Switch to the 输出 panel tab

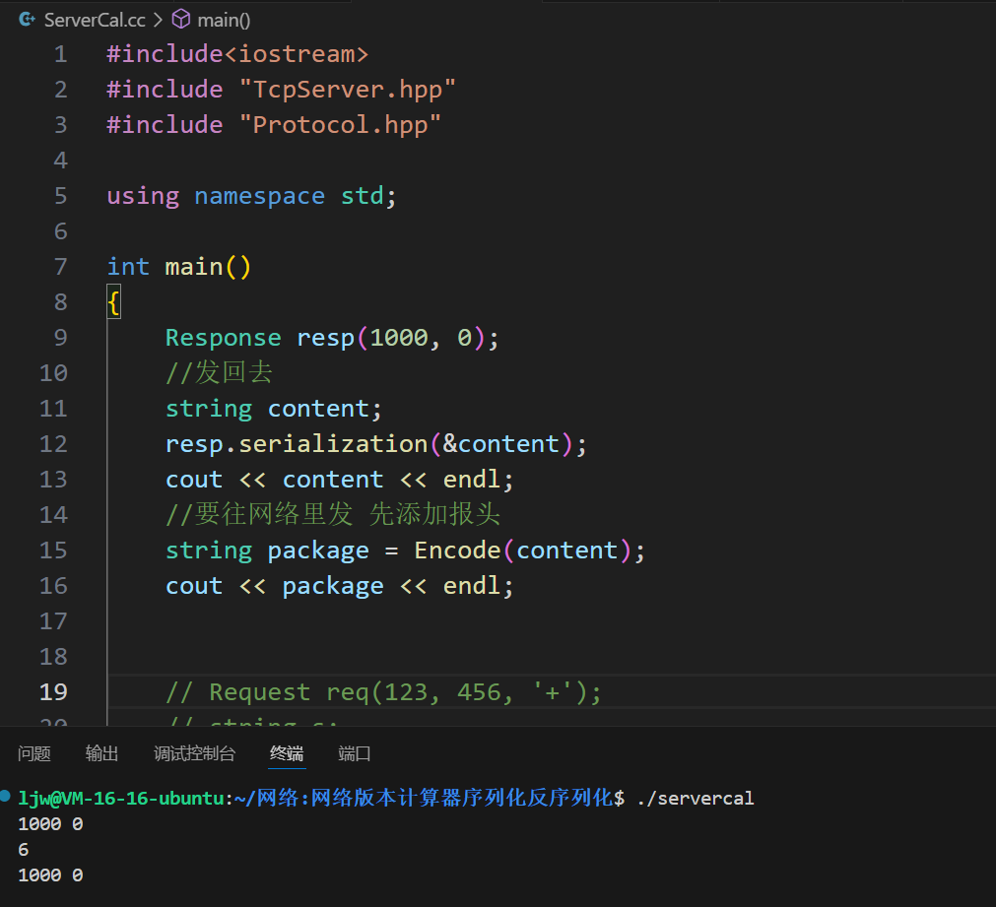[101, 753]
